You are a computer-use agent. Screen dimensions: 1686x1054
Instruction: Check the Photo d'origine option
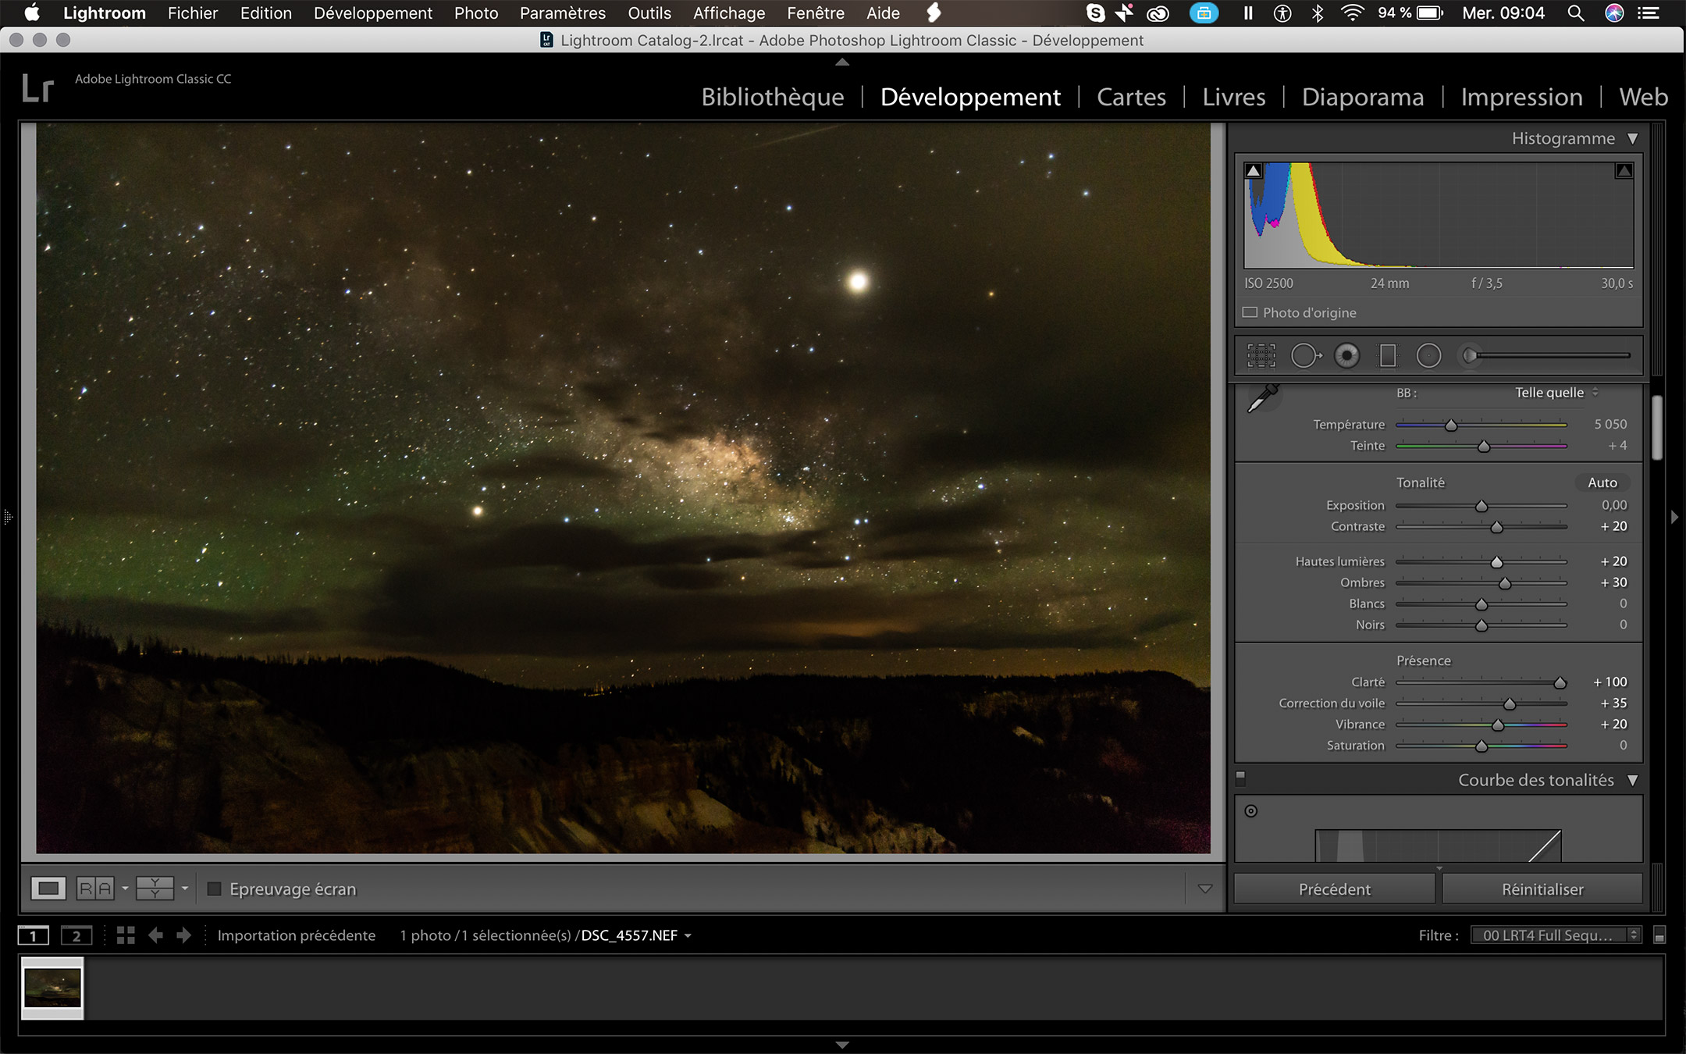click(1250, 312)
